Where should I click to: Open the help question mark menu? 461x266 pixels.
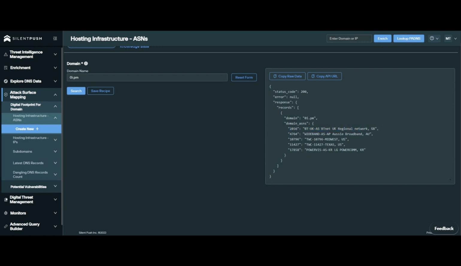tap(434, 38)
